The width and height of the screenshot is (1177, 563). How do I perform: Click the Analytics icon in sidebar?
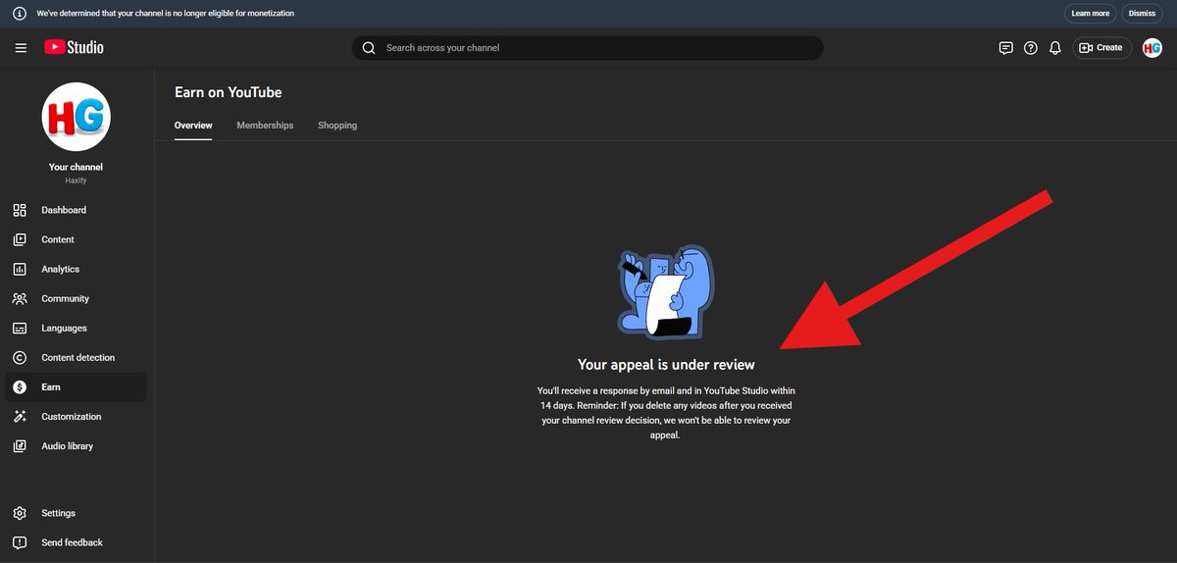tap(20, 269)
